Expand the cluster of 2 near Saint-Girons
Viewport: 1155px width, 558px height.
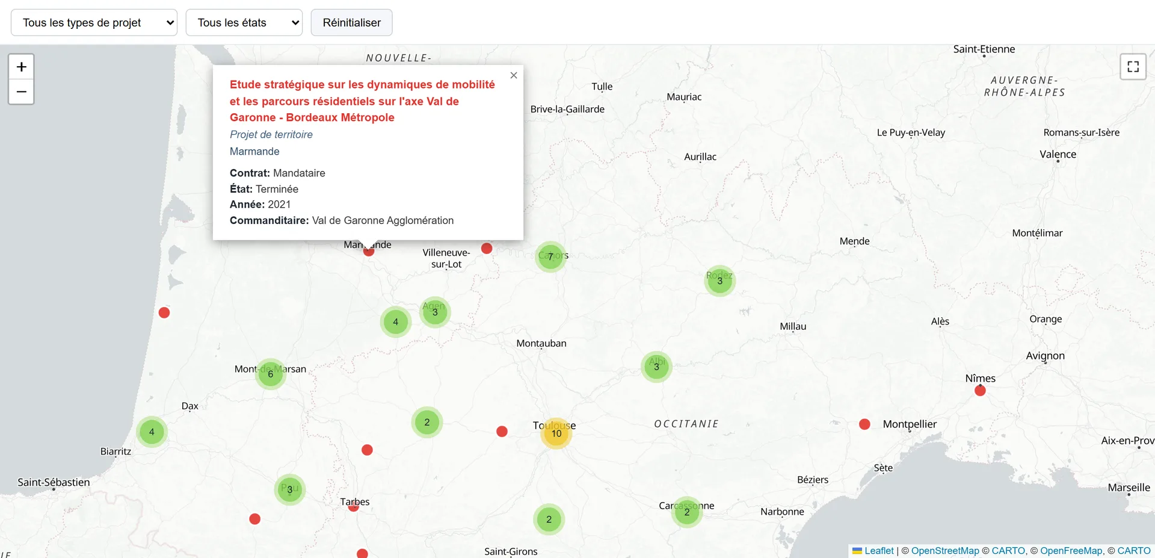coord(549,519)
